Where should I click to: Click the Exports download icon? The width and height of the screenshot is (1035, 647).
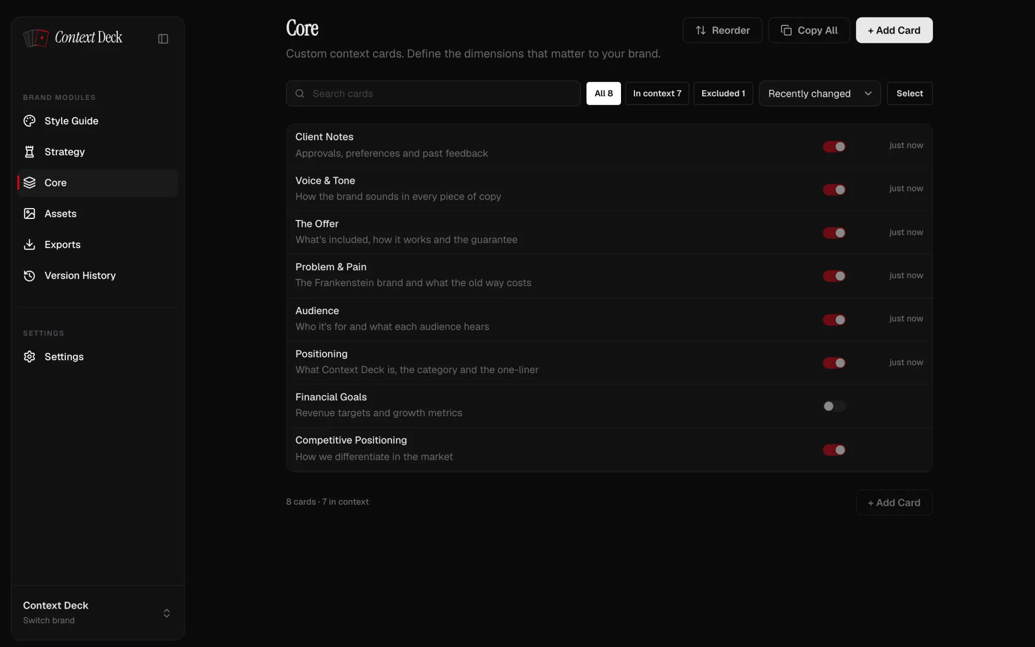coord(29,244)
